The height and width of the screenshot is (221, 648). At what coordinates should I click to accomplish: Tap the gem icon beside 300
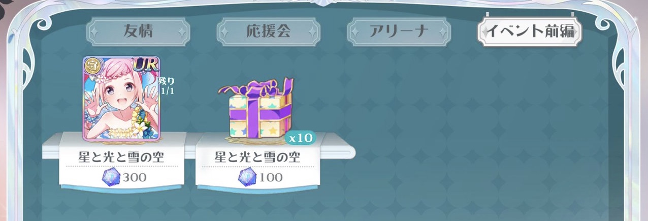pyautogui.click(x=111, y=176)
